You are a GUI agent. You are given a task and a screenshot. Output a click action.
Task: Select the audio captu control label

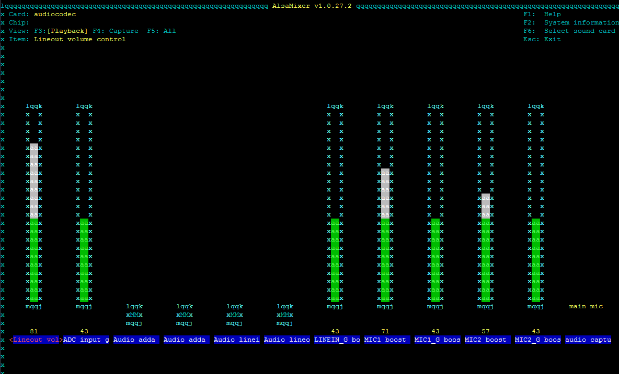click(588, 340)
